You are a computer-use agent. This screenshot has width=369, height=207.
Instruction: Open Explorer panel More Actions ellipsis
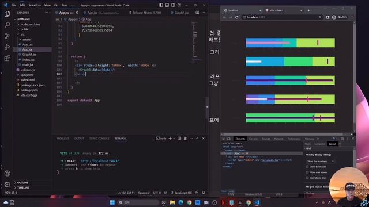(x=46, y=13)
